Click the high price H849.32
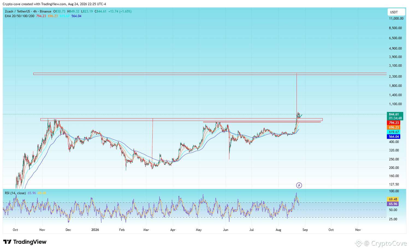This screenshot has height=250, width=409. tap(73, 11)
